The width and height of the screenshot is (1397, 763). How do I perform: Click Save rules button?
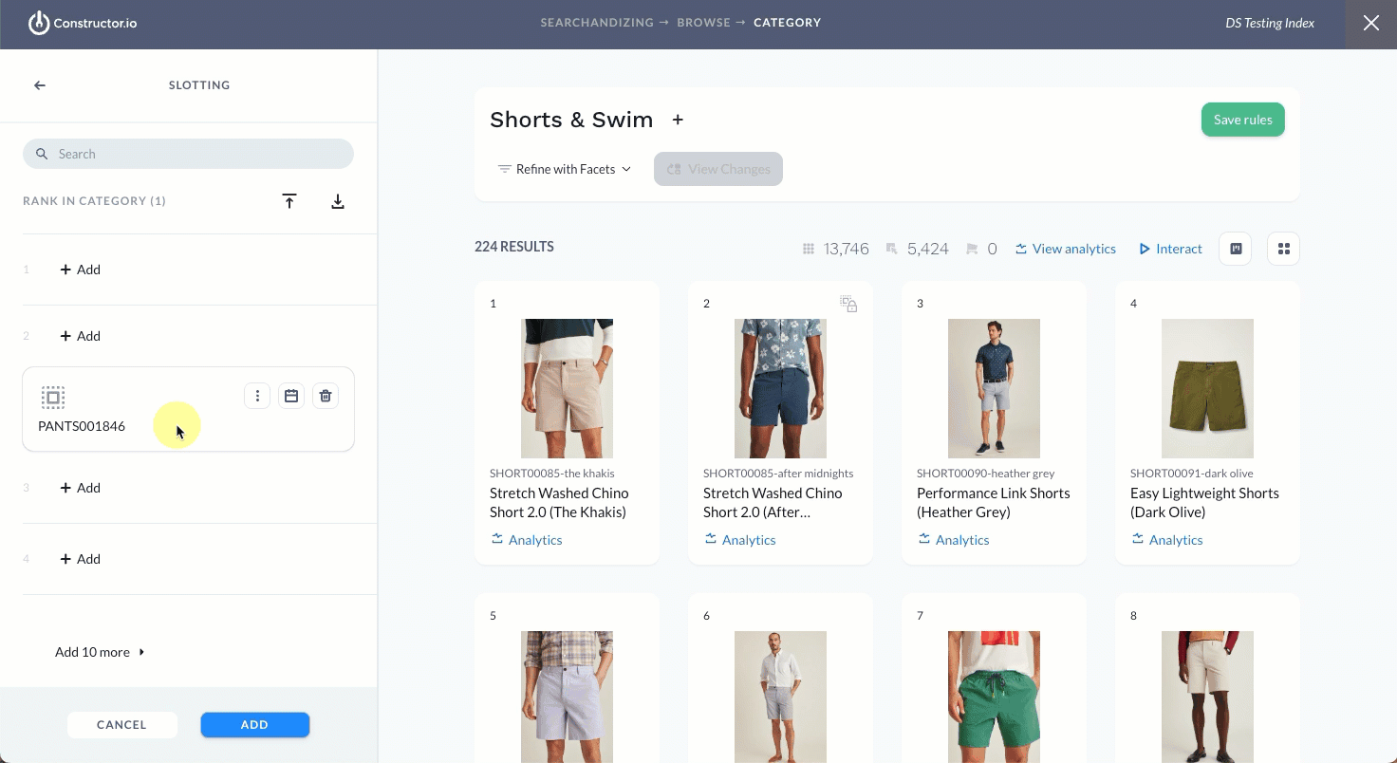(x=1242, y=120)
